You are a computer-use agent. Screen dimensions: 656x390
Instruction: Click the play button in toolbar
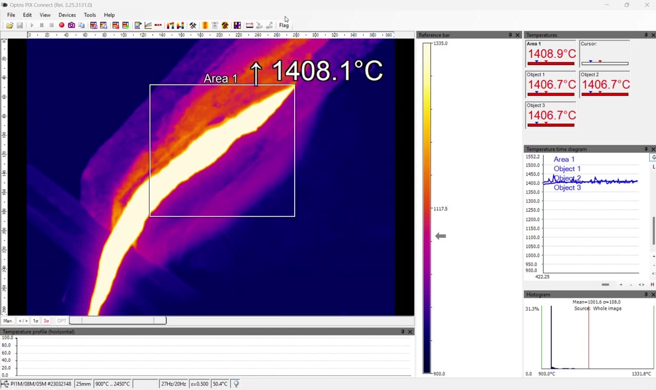[32, 25]
